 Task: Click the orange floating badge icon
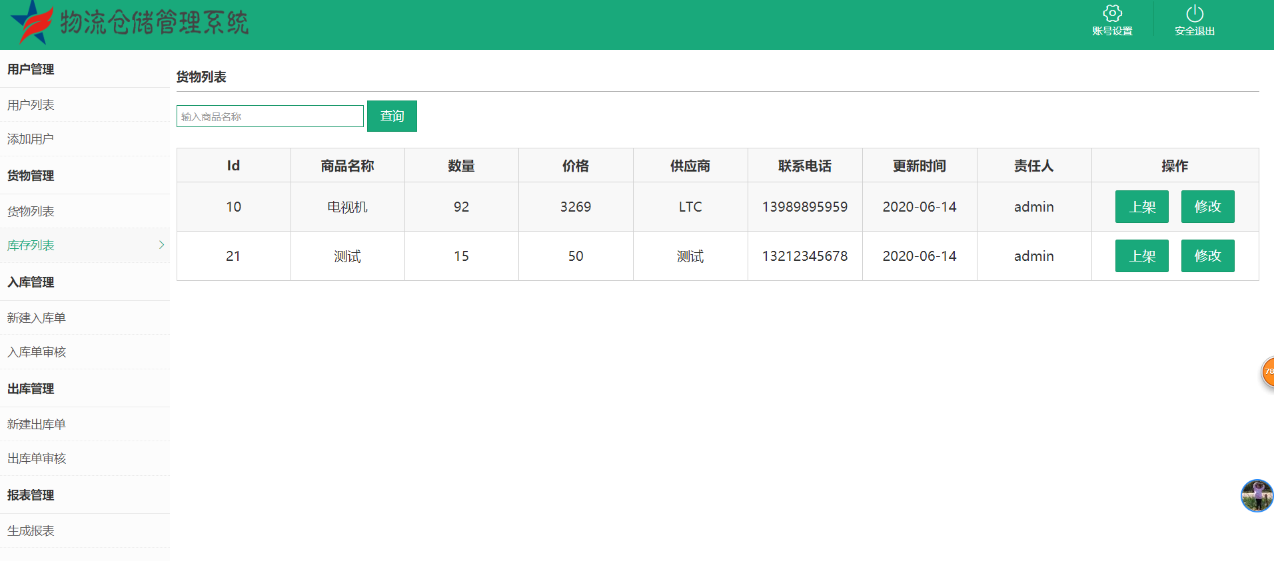[x=1267, y=372]
